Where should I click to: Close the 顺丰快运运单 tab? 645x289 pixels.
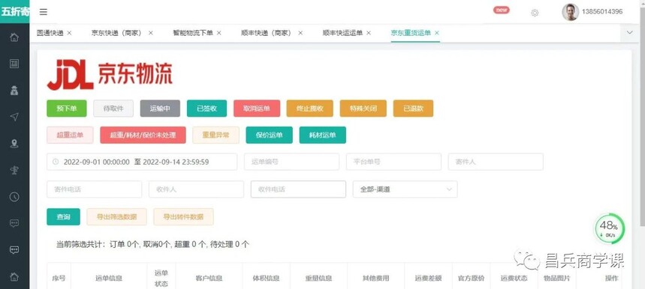369,33
